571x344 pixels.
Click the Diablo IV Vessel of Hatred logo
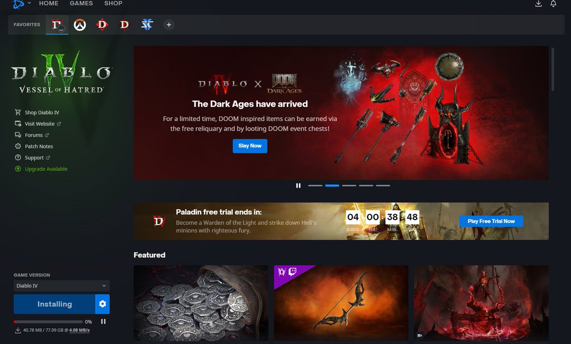61,74
